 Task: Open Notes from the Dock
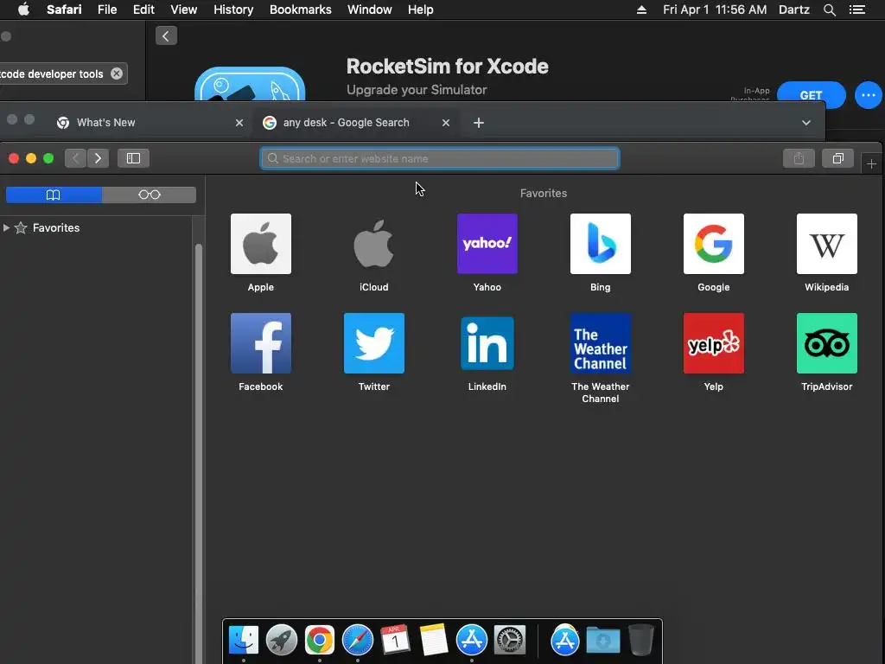click(434, 640)
